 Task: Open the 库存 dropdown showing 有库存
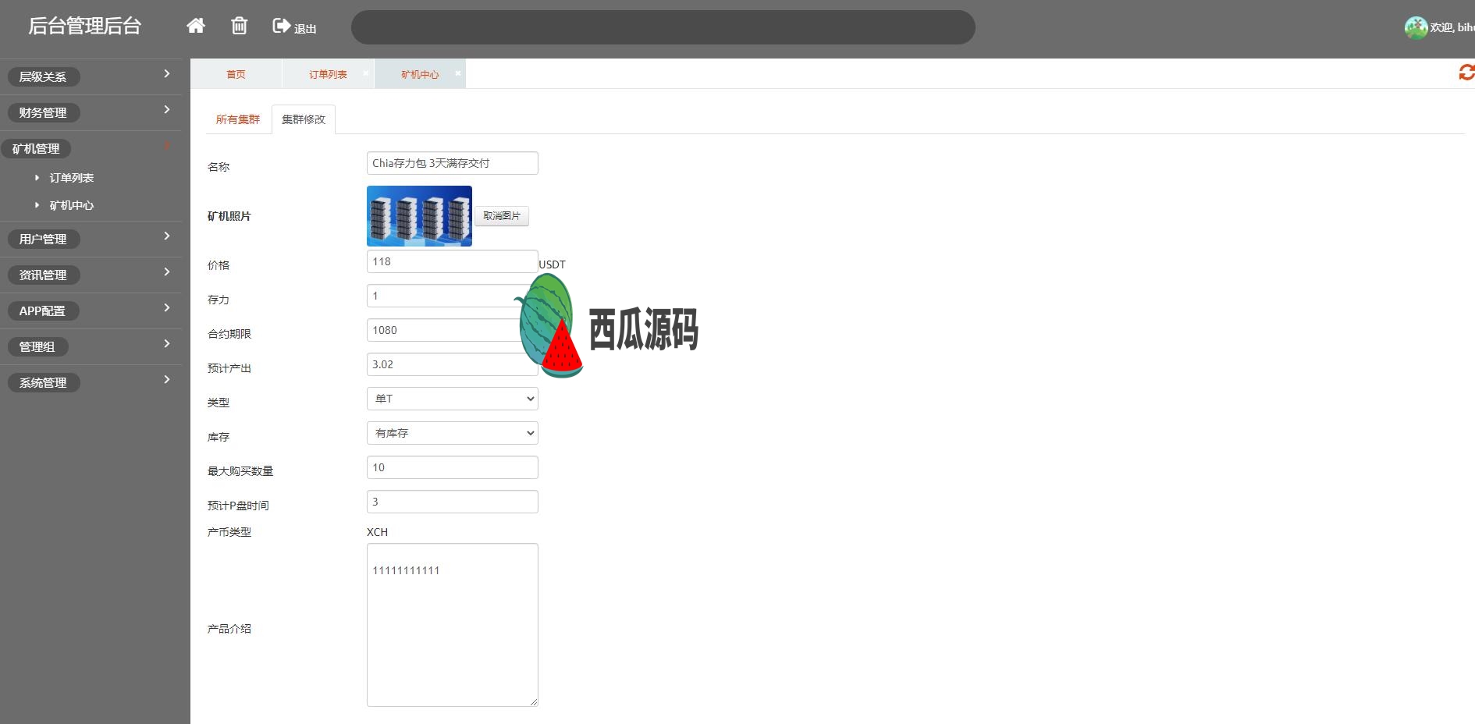pos(453,433)
